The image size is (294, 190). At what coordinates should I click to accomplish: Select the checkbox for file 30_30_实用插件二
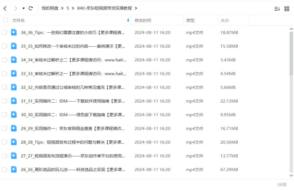[x=4, y=115]
